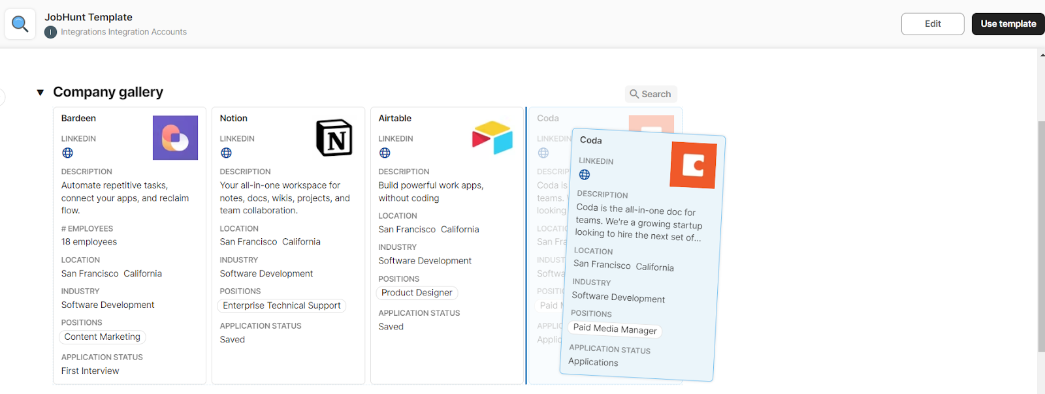Open the LinkedIn globe on the dragged Coda card
This screenshot has height=394, width=1045.
pyautogui.click(x=585, y=175)
